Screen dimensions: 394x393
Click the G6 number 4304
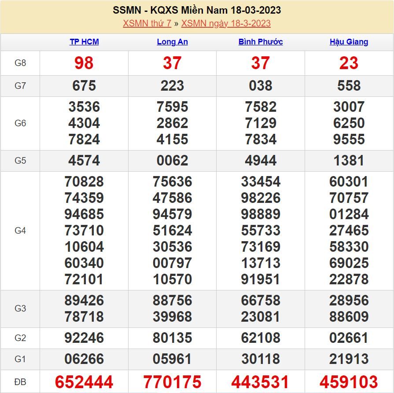84,123
